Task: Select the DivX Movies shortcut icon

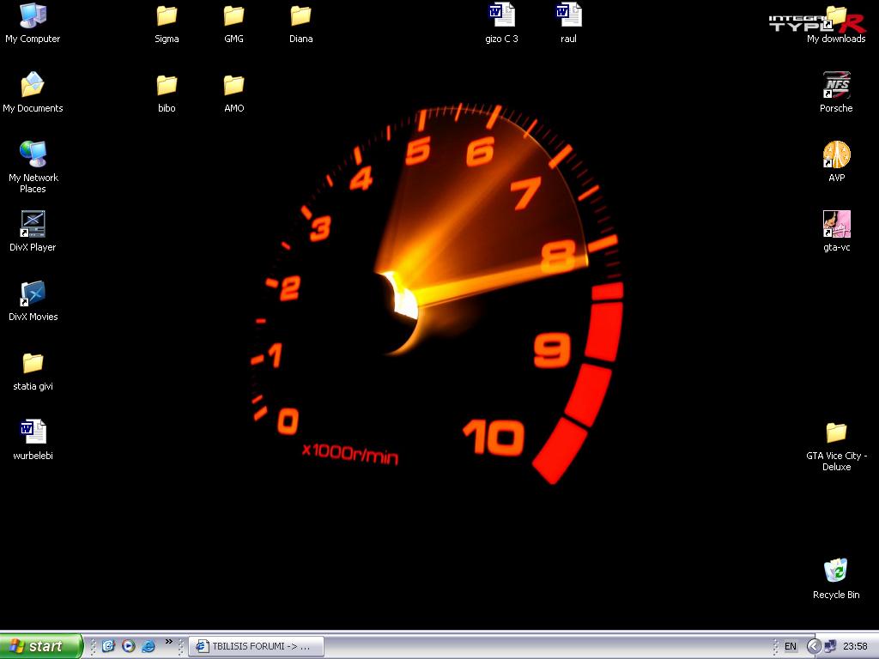Action: [33, 294]
